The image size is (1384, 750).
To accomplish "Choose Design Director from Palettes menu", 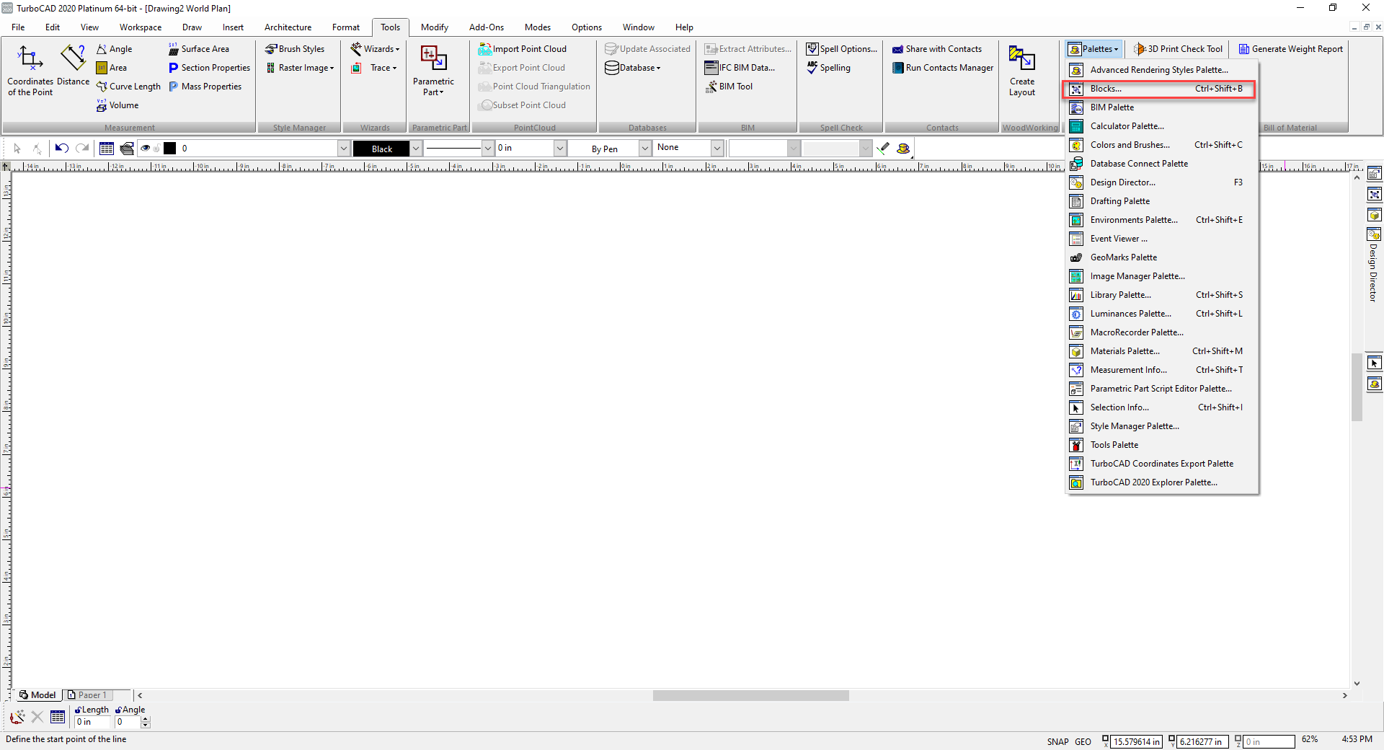I will point(1162,182).
